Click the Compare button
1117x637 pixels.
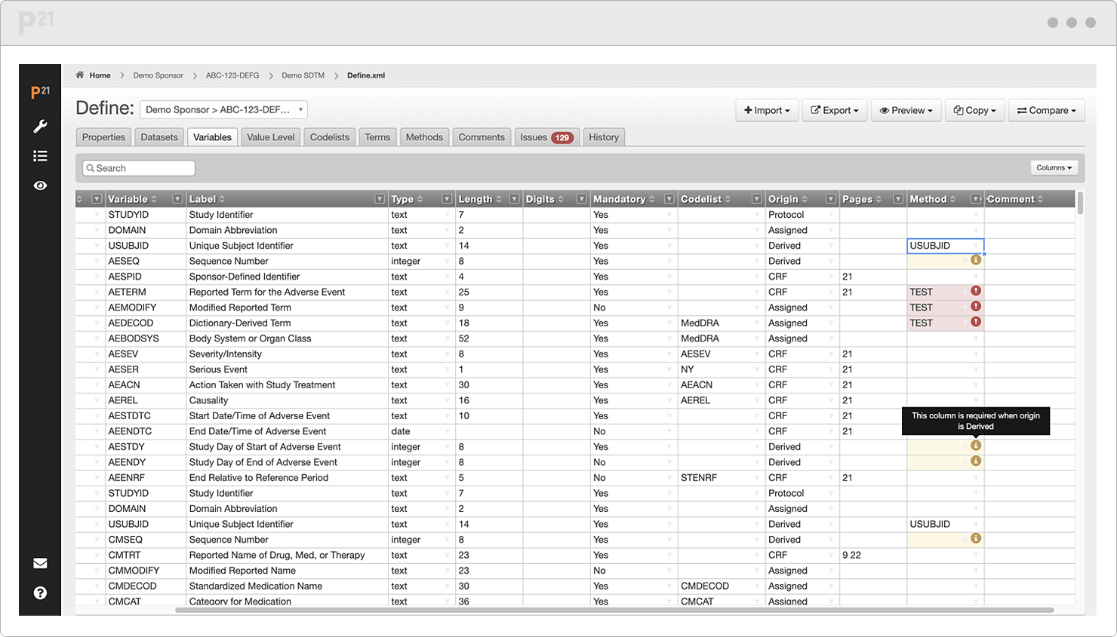click(1047, 110)
